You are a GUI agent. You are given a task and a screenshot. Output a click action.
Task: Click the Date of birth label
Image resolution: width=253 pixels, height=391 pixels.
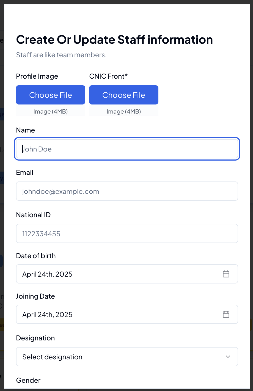[x=36, y=256]
